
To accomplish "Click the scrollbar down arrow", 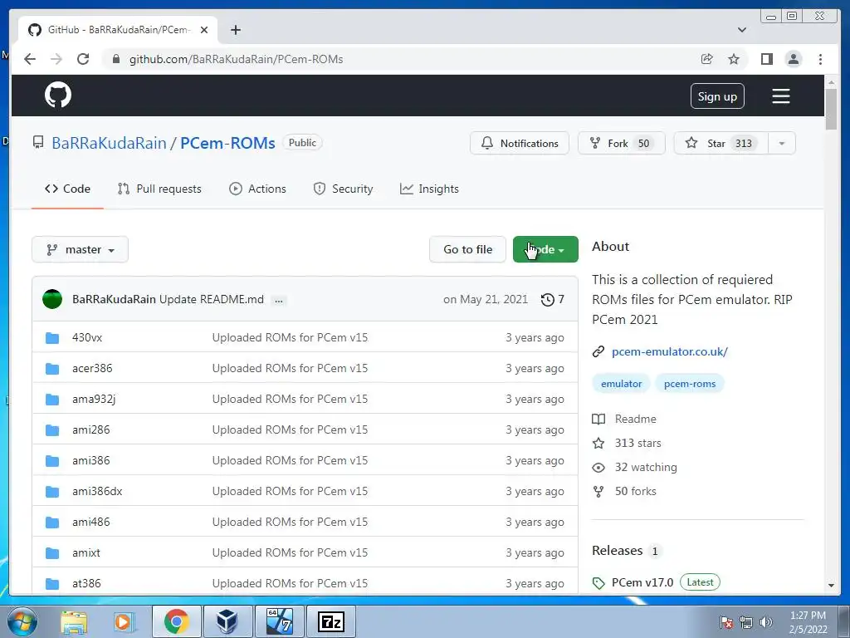I will point(831,586).
